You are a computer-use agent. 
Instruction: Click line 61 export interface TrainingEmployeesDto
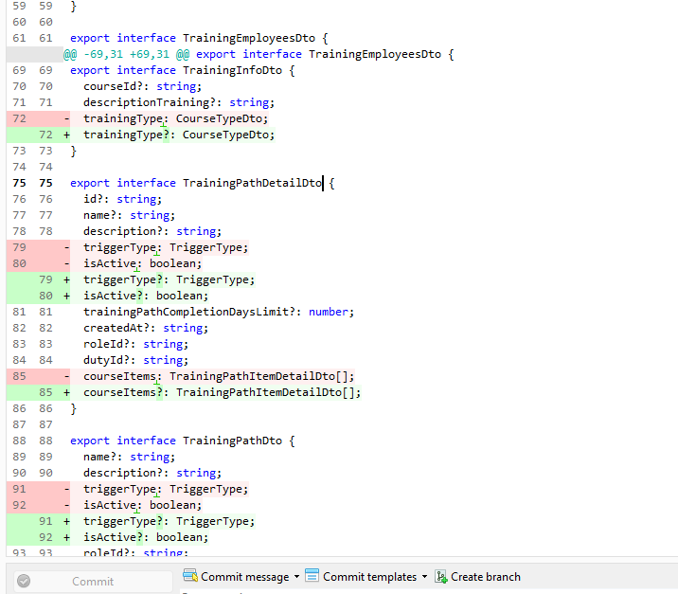(199, 38)
